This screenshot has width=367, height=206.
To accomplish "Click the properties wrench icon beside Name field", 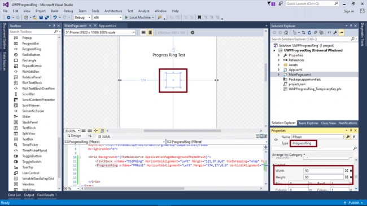I will (x=348, y=137).
